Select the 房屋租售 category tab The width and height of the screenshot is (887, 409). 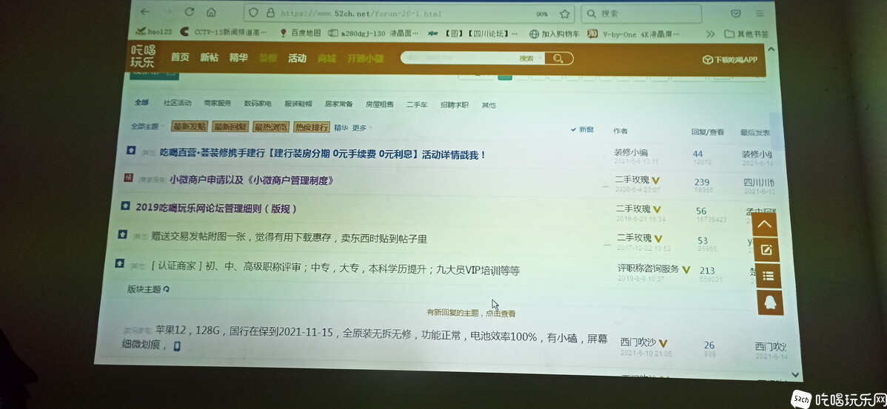379,104
